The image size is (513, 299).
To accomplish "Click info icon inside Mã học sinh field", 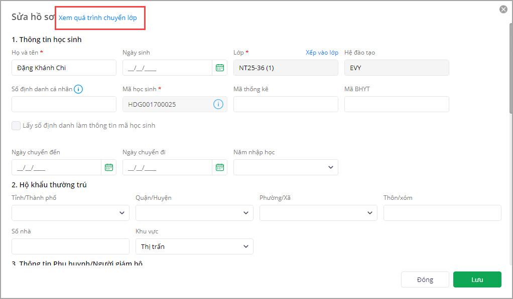I will [218, 104].
